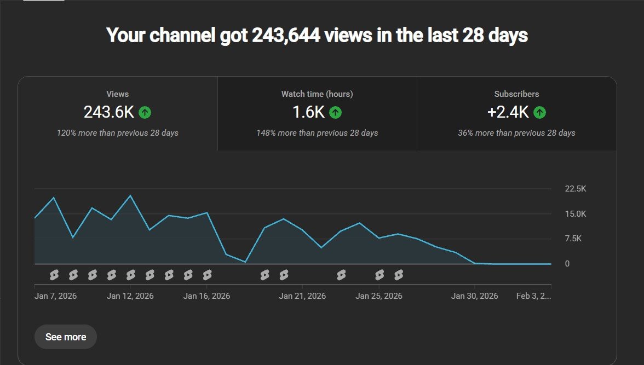Click the Shorts marker directly above Jan 25, 2026
Screen dimensions: 644x365
coord(380,275)
